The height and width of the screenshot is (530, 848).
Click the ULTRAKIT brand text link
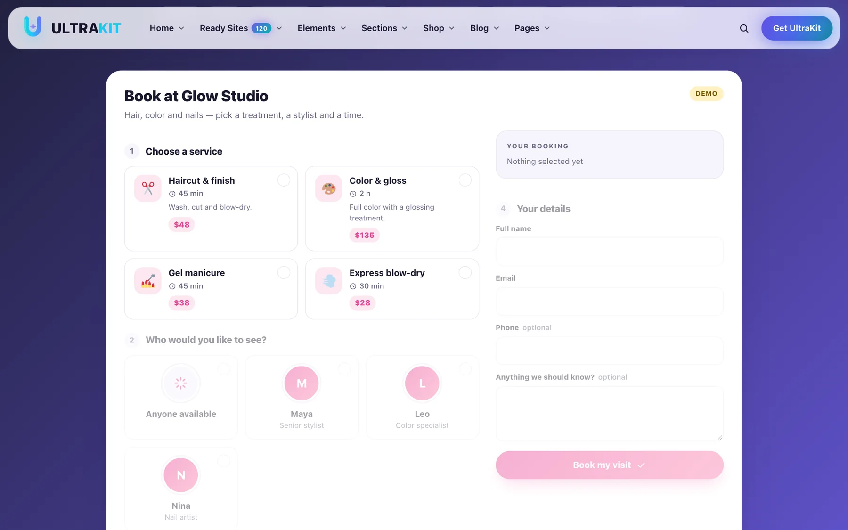(x=86, y=28)
